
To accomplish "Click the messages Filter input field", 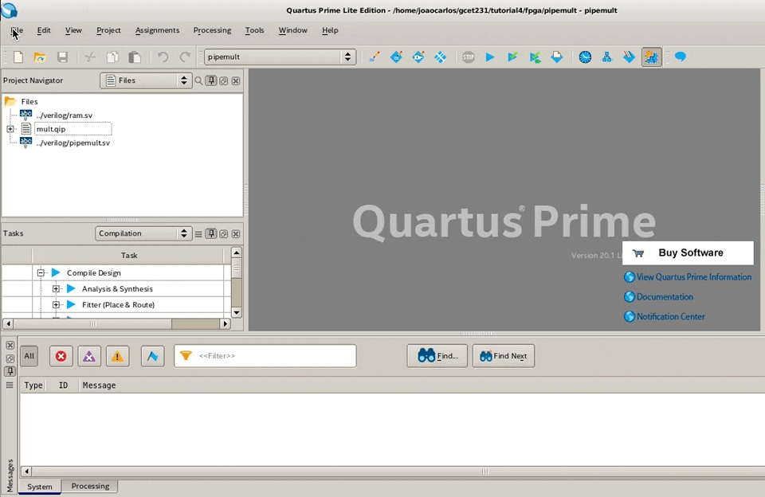I will pos(265,356).
